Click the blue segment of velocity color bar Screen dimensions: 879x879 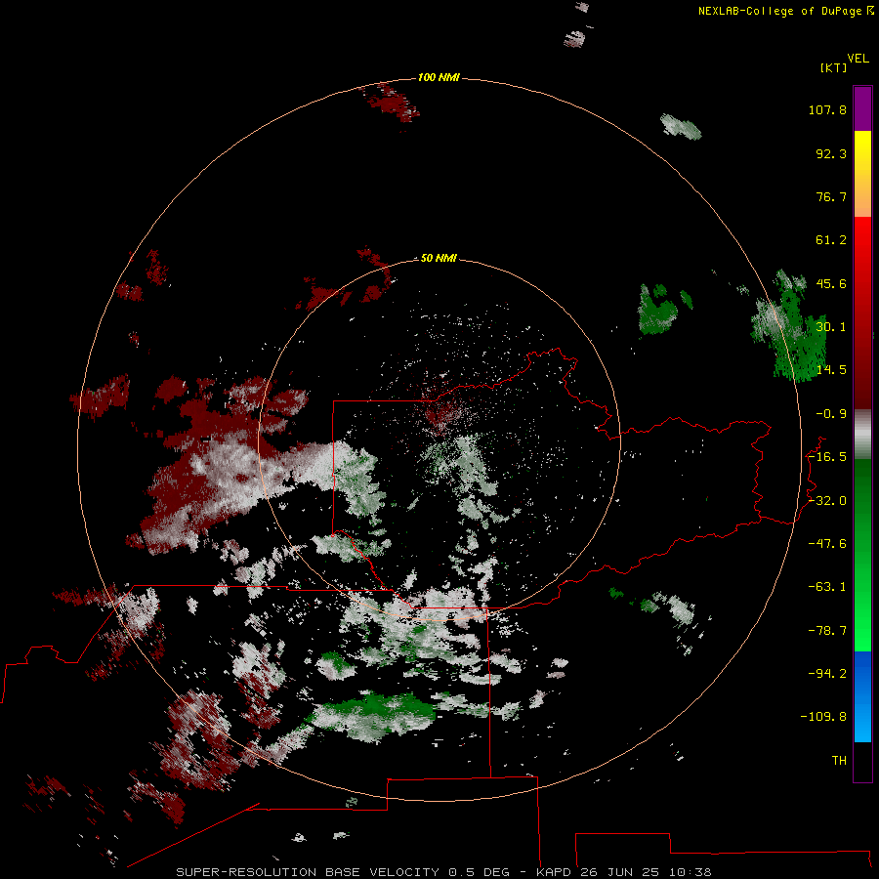tap(862, 696)
